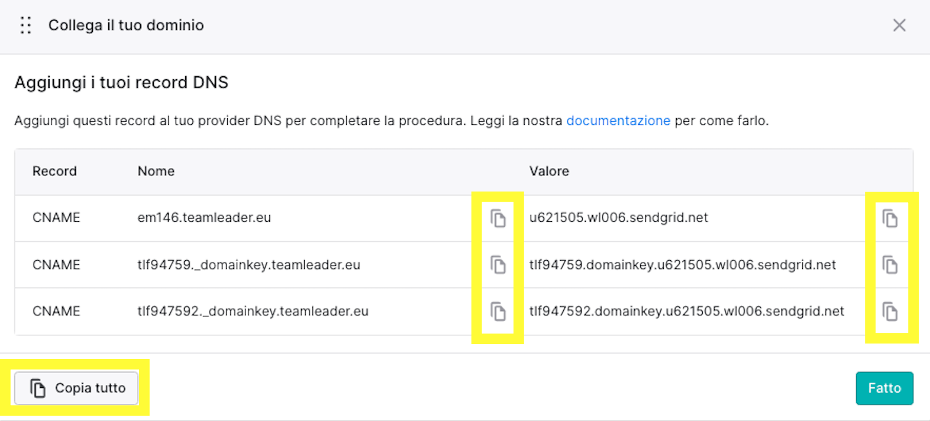Viewport: 930px width, 421px height.
Task: Copy the value tlf94759.domainkey.u621505.wl006.sendgrid.net
Action: click(890, 265)
